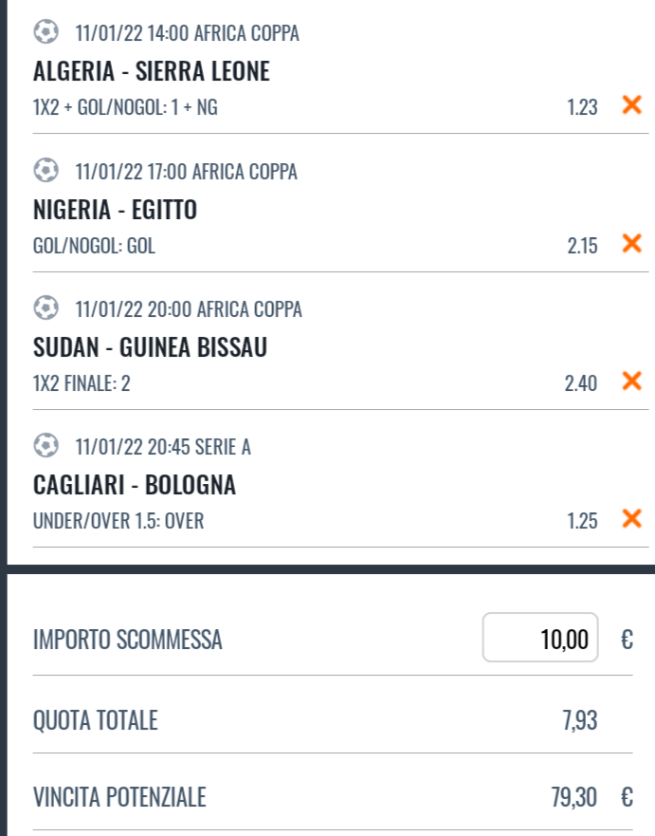
Task: Remove the Nigeria - Egitto selection
Action: click(631, 243)
